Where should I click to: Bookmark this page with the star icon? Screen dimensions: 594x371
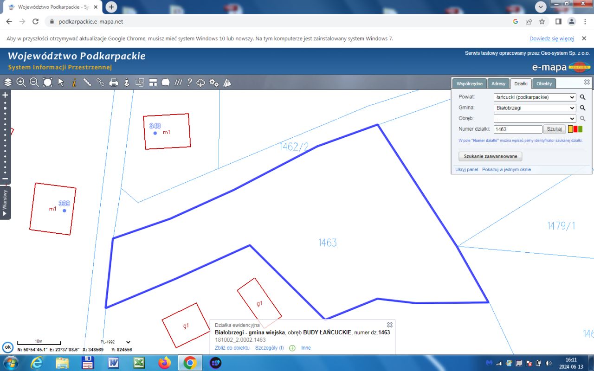542,21
